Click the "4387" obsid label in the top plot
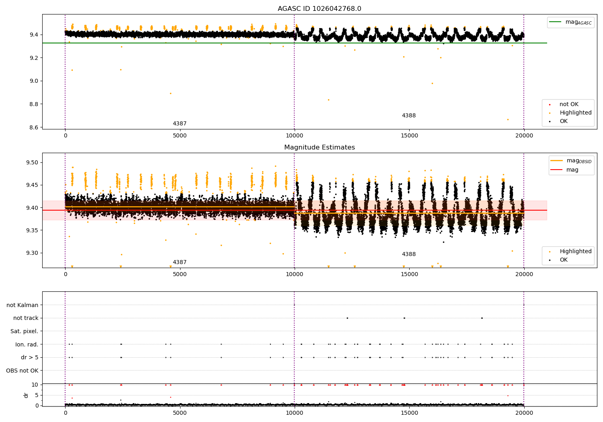 click(180, 124)
